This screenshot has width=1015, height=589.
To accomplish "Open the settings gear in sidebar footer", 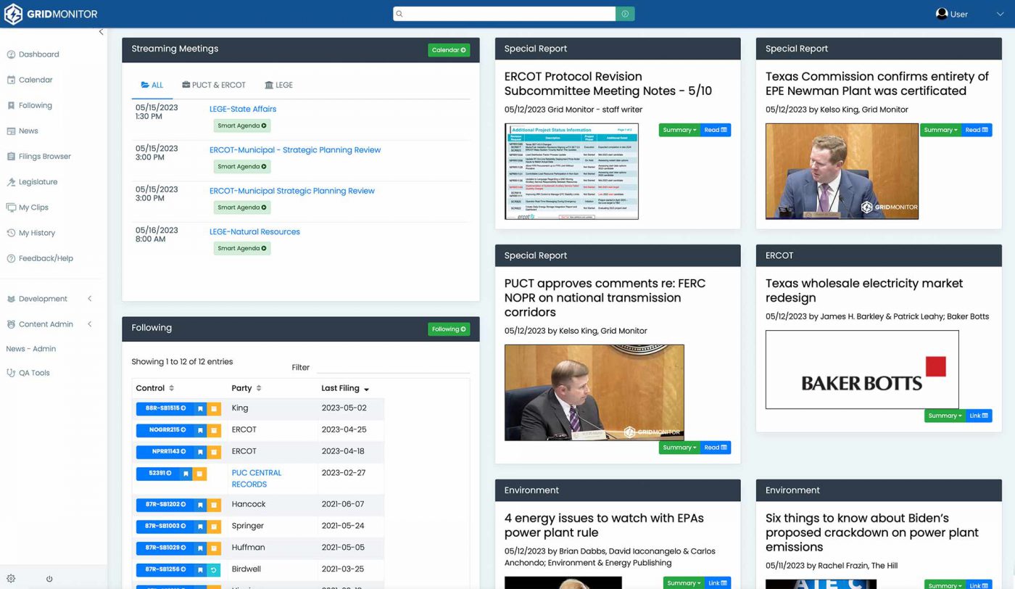I will [x=11, y=579].
